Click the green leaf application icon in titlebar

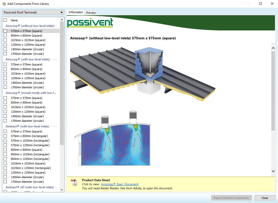click(4, 4)
